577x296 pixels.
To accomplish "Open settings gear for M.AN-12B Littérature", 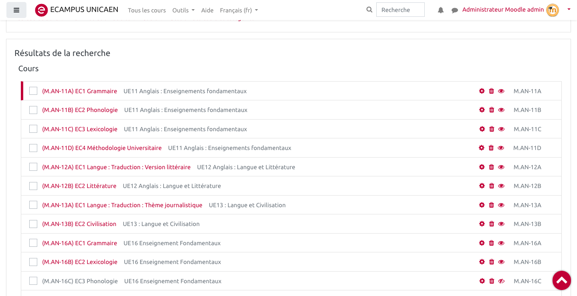I will 482,186.
